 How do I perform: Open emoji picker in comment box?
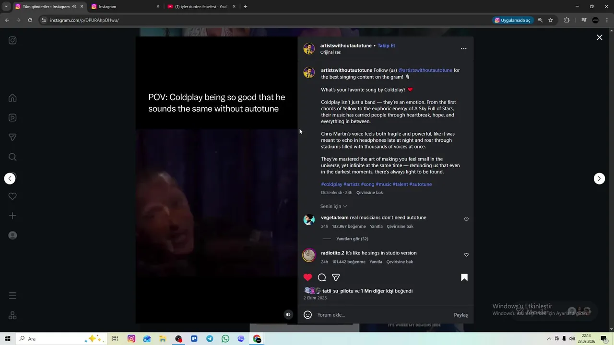(308, 315)
